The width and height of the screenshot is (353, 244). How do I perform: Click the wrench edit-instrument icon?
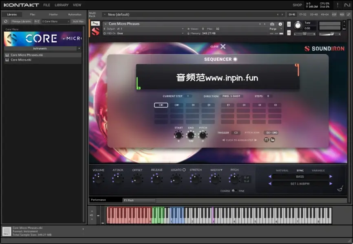coord(95,24)
